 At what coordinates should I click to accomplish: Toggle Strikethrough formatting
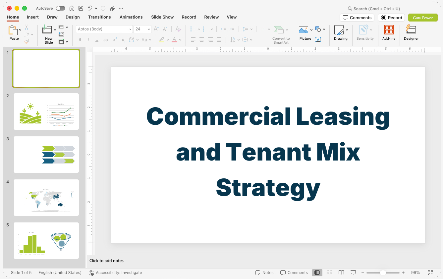(106, 40)
